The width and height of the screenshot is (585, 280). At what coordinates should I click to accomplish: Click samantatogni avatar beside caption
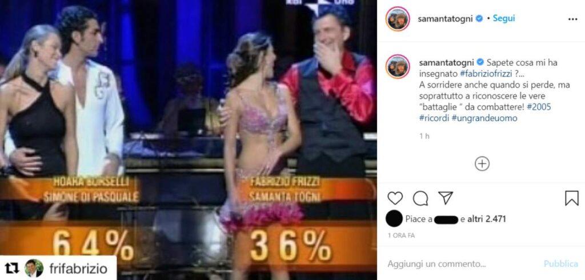tap(398, 66)
